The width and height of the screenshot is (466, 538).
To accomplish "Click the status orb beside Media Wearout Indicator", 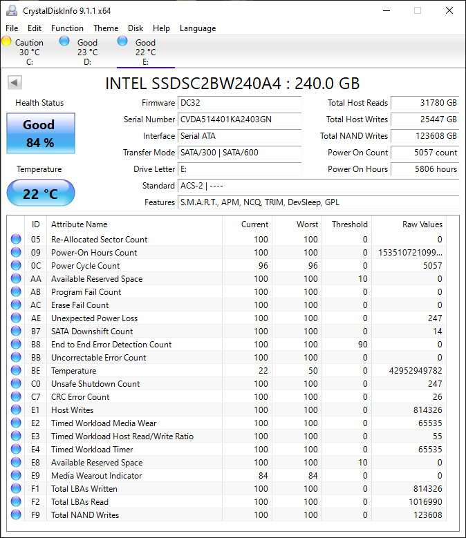I will click(16, 476).
